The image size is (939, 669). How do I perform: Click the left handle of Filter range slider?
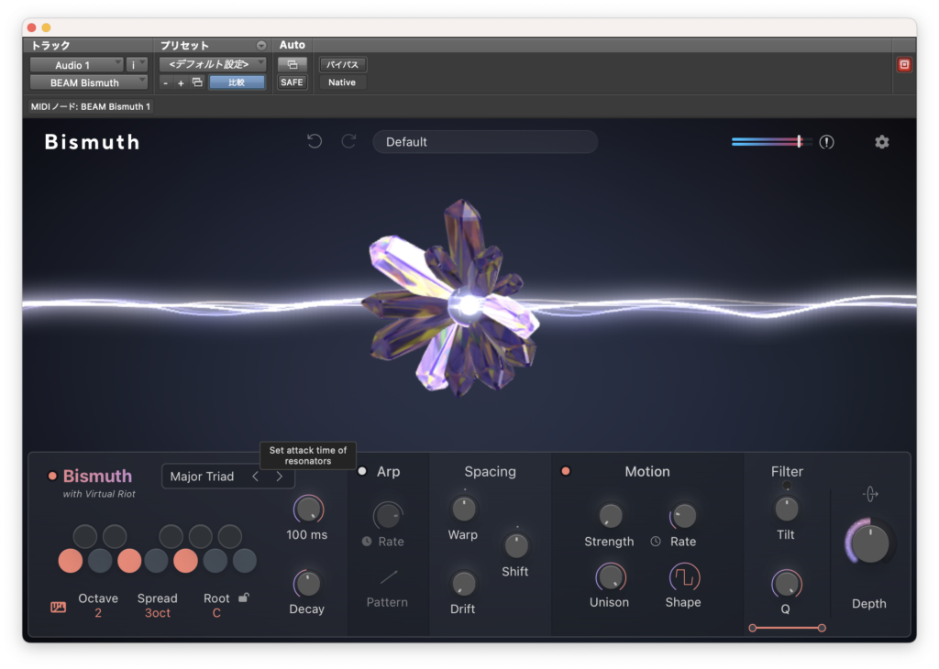click(753, 628)
